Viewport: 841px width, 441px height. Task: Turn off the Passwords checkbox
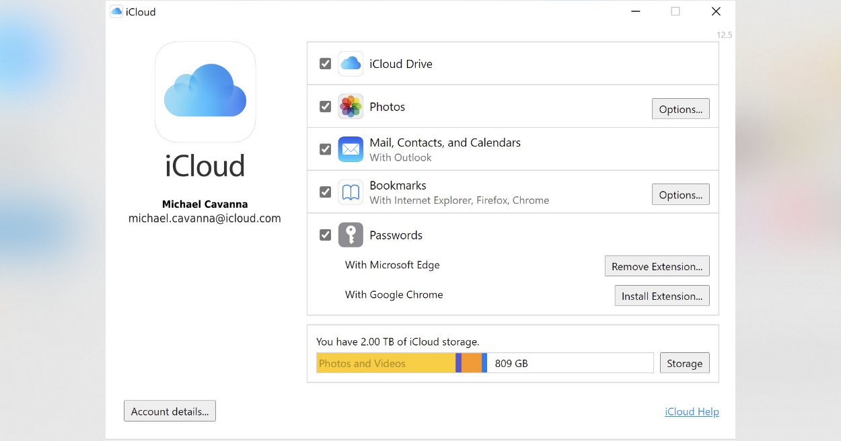pyautogui.click(x=325, y=235)
